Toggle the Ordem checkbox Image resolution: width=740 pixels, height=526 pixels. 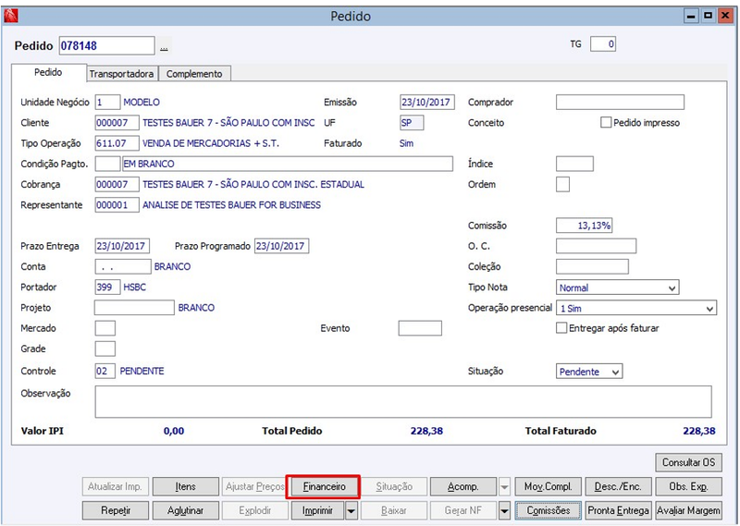(x=562, y=185)
